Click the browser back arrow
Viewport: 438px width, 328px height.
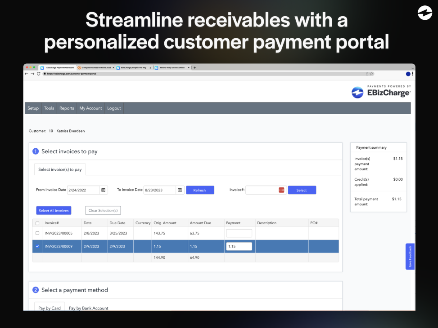[x=27, y=74]
